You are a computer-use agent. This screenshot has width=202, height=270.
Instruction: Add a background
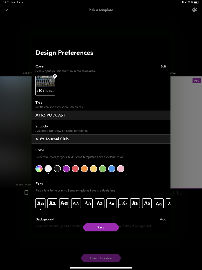pos(163,219)
